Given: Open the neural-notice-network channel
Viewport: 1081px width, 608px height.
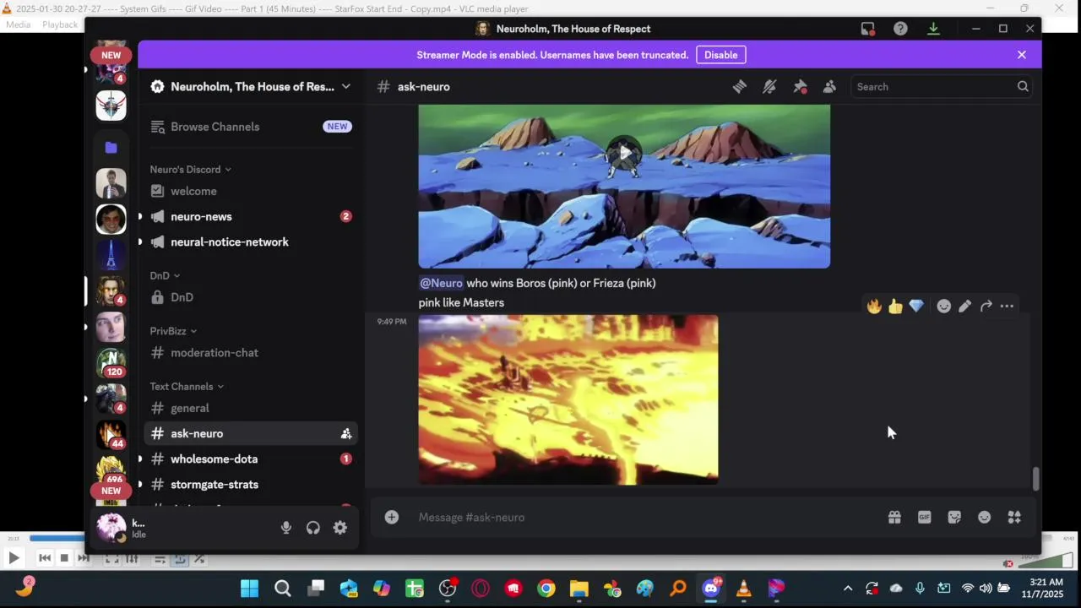Looking at the screenshot, I should pyautogui.click(x=251, y=242).
